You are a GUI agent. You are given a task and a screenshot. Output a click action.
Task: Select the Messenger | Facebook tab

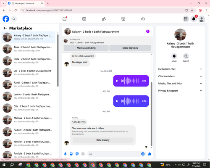26,3
